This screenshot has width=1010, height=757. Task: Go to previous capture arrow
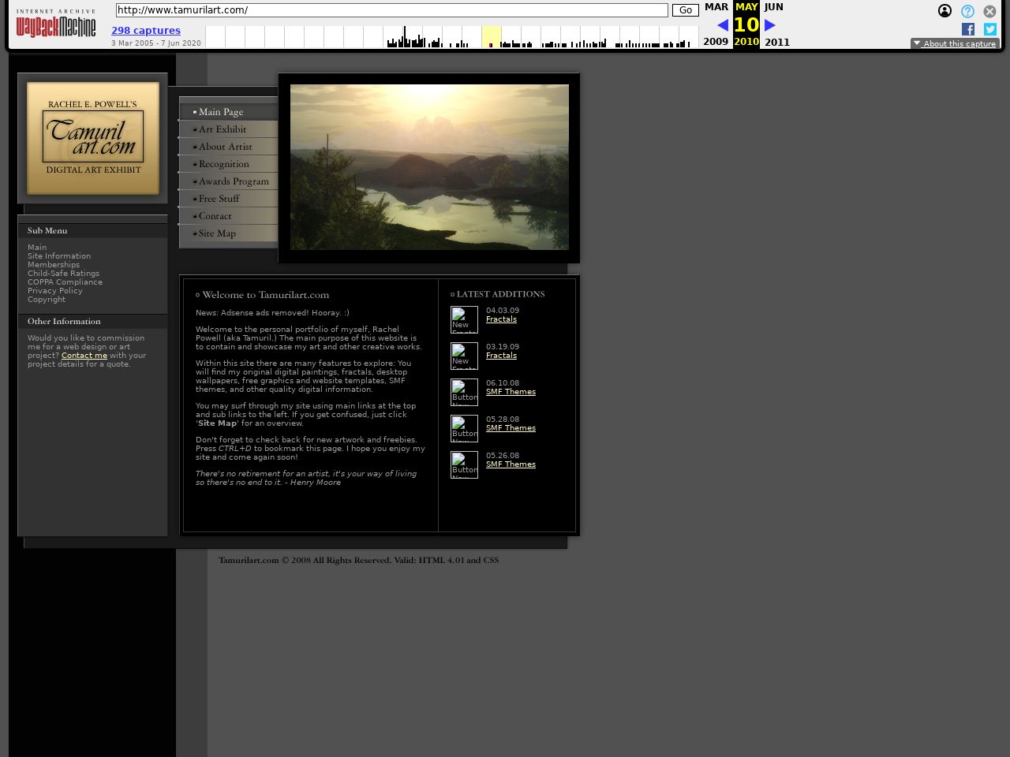click(722, 25)
